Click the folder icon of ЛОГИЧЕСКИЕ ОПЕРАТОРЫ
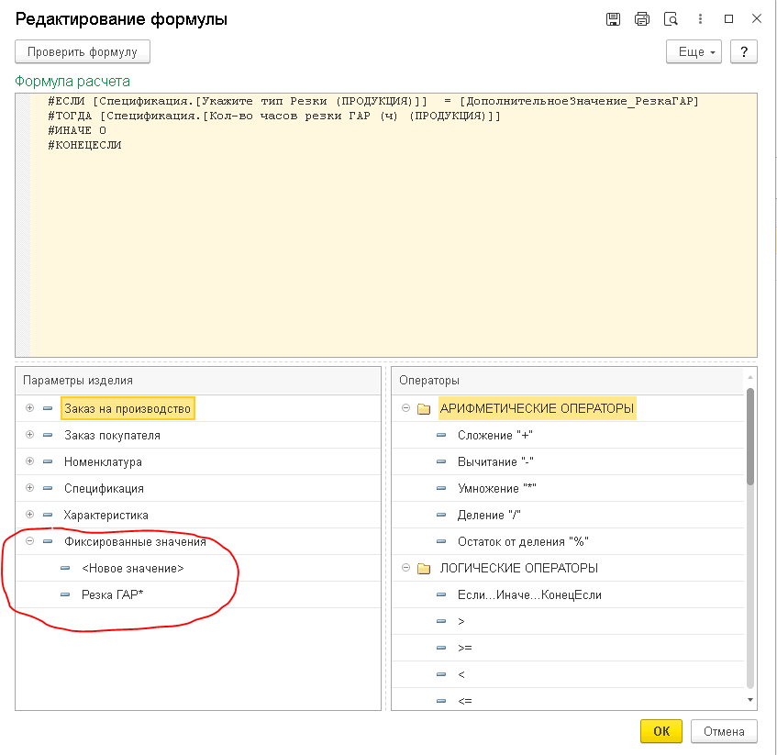The height and width of the screenshot is (755, 777). 424,569
